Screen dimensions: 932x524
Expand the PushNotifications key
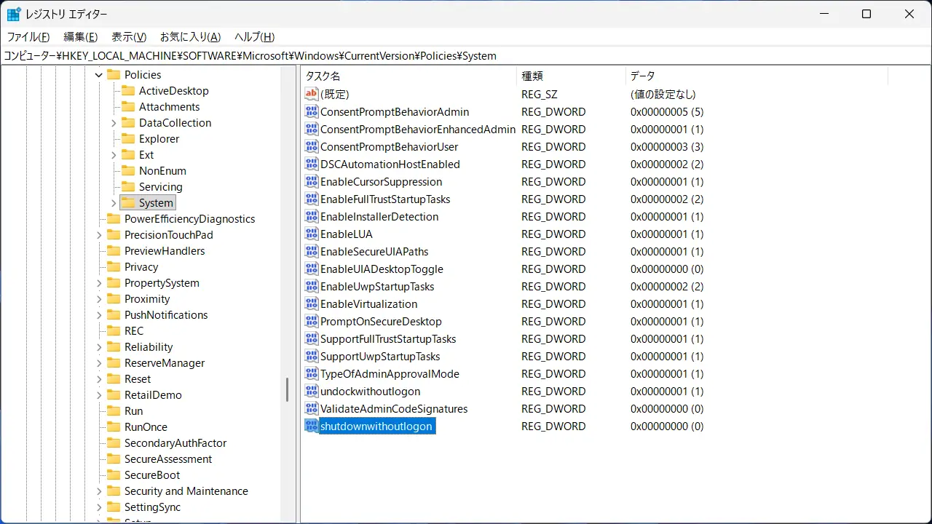click(x=99, y=314)
